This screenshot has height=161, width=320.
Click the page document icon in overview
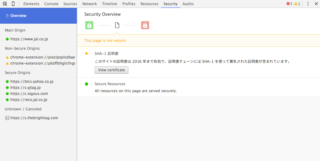[x=117, y=25]
